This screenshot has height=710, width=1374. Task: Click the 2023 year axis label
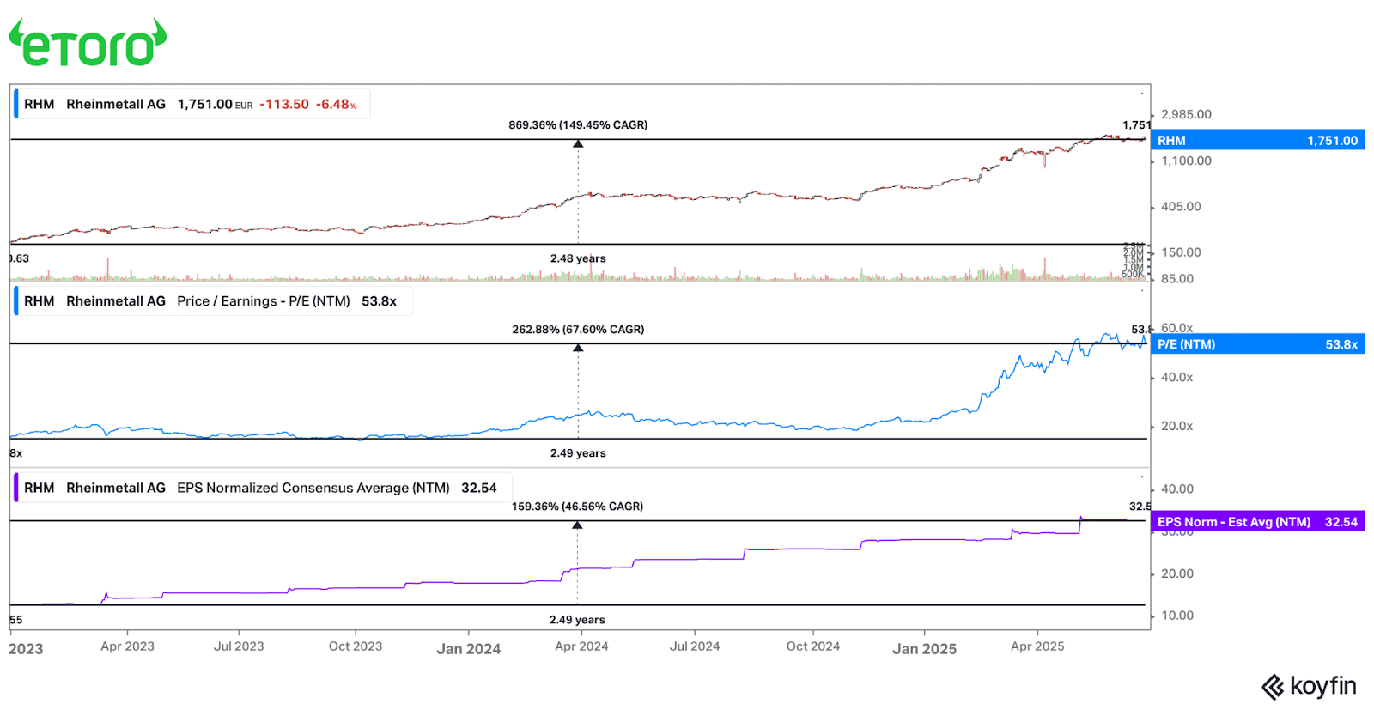tap(26, 649)
